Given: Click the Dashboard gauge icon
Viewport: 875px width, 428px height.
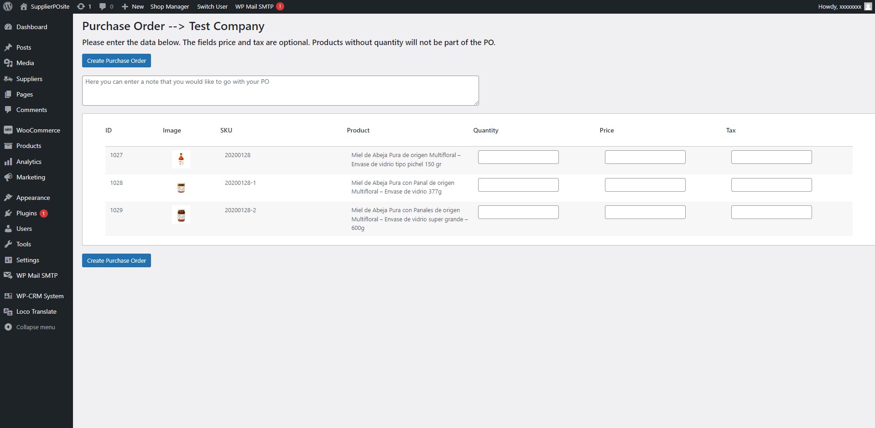Looking at the screenshot, I should (x=8, y=27).
